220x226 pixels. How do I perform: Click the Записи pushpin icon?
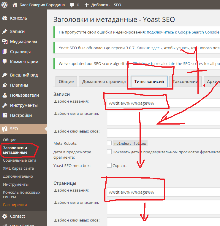pyautogui.click(x=5, y=31)
